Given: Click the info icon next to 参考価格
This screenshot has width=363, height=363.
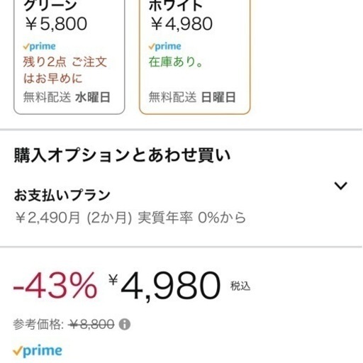Looking at the screenshot, I should coord(125,324).
